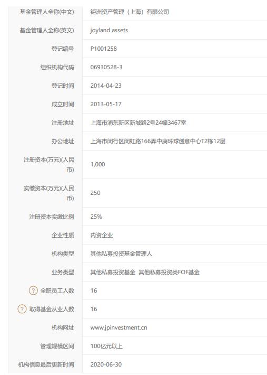The width and height of the screenshot is (267, 375).
Task: Click the label 企业性质
Action: pos(63,236)
